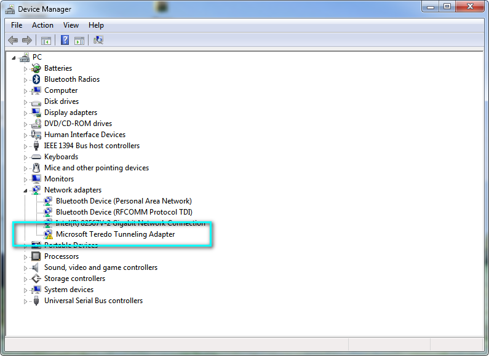Viewport: 489px width, 356px height.
Task: Scan for hardware changes icon
Action: [x=98, y=40]
